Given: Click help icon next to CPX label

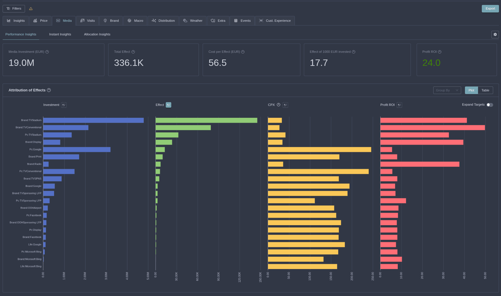Looking at the screenshot, I should 279,105.
